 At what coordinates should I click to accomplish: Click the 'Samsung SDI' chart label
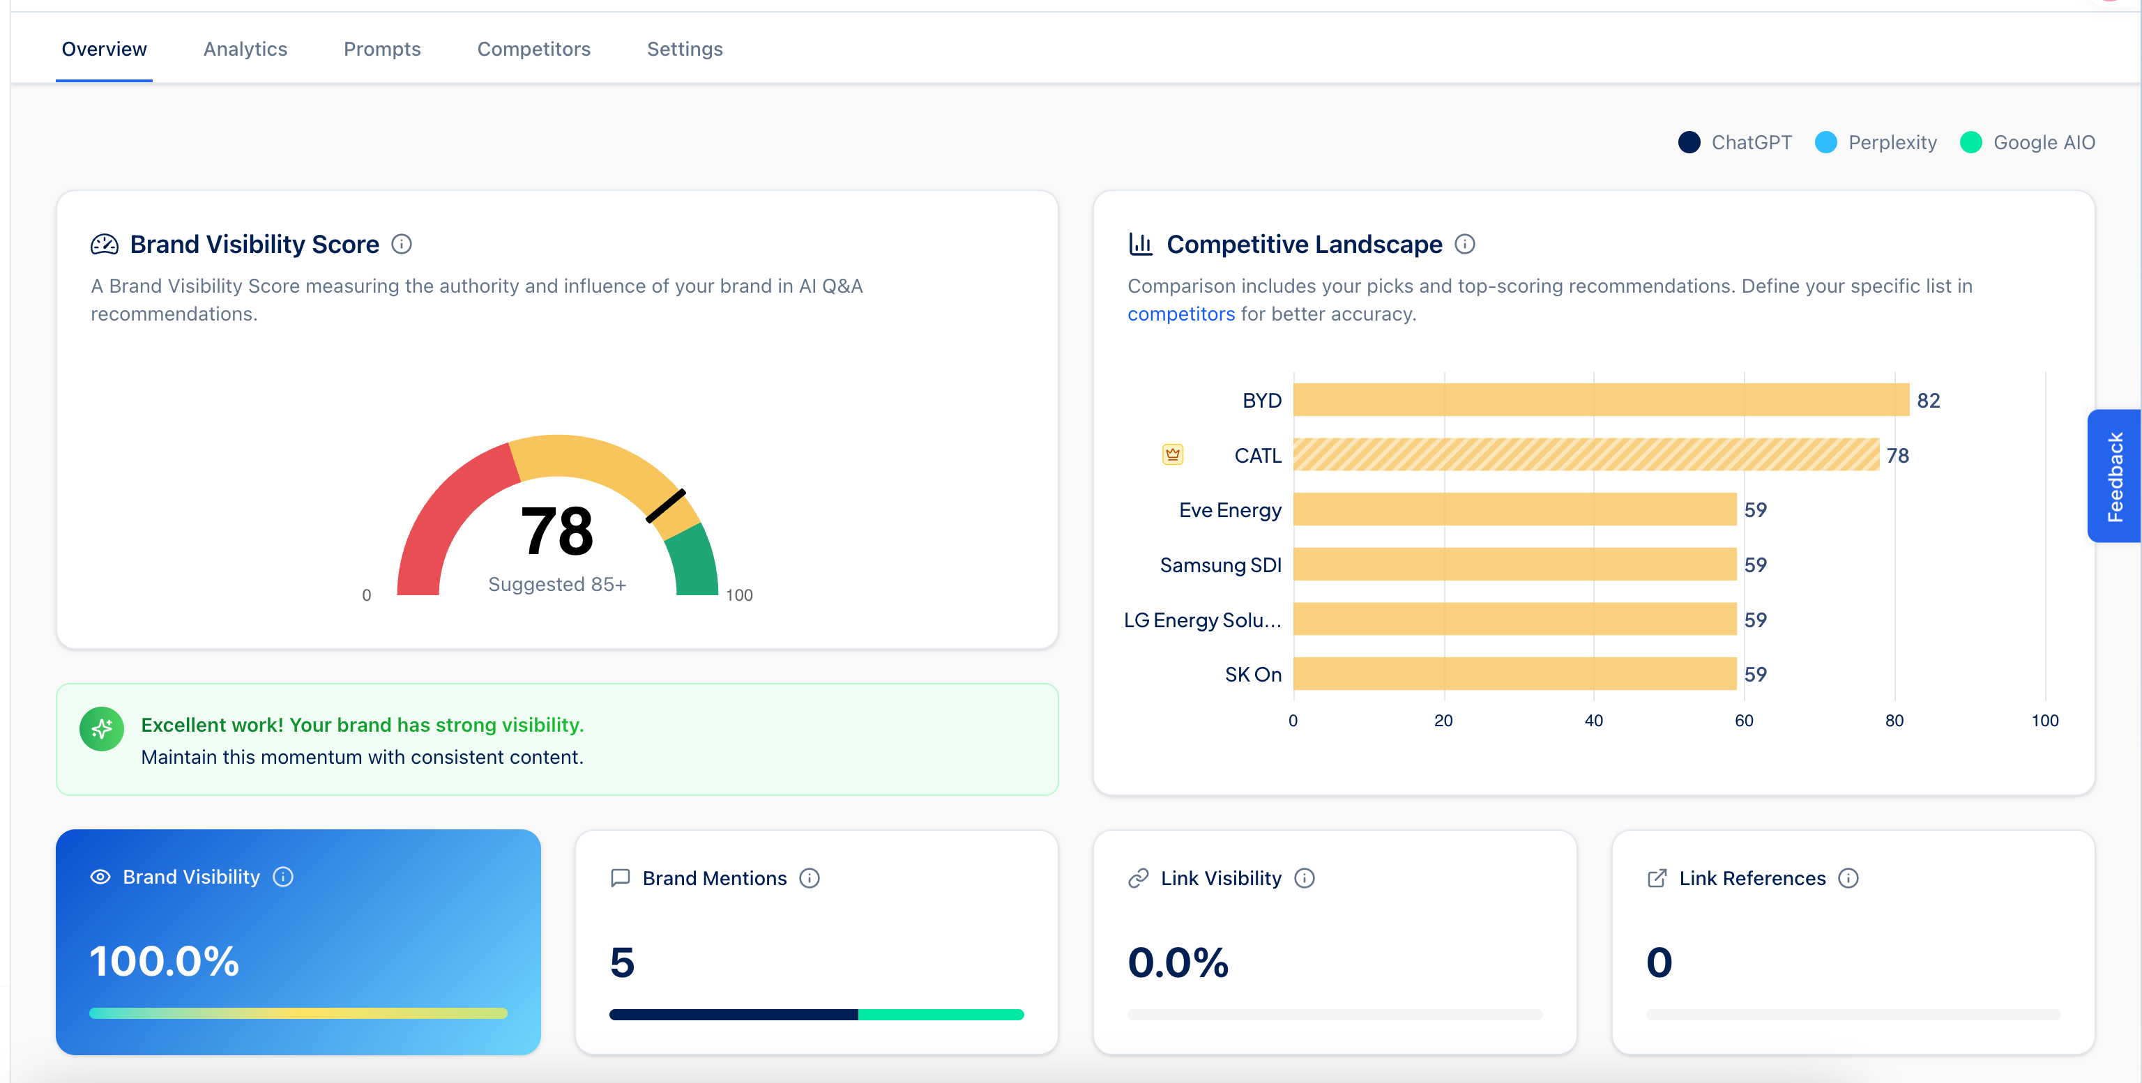pyautogui.click(x=1221, y=565)
